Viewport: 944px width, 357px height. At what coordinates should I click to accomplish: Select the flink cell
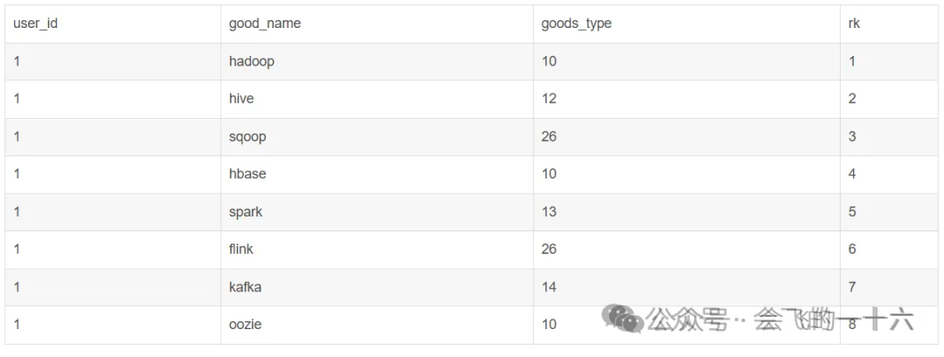point(241,249)
